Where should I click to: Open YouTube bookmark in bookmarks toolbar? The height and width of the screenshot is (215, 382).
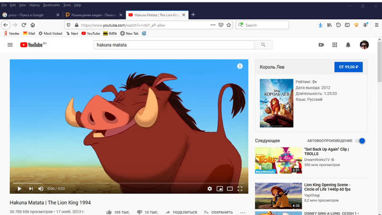[x=91, y=33]
